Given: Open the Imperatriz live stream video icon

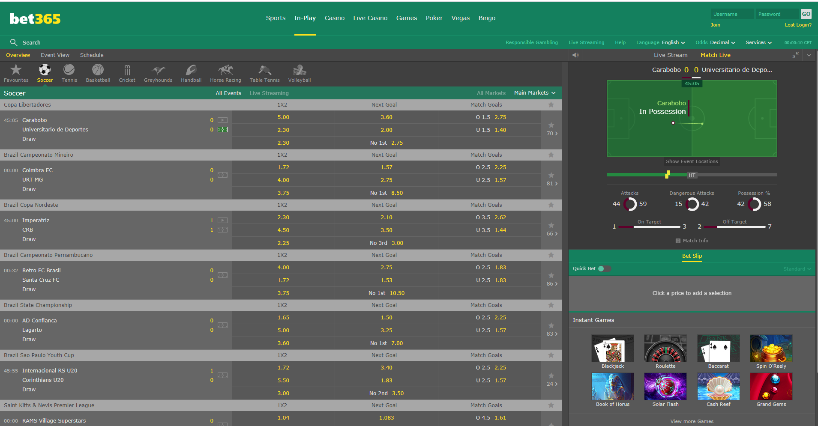Looking at the screenshot, I should click(x=222, y=220).
